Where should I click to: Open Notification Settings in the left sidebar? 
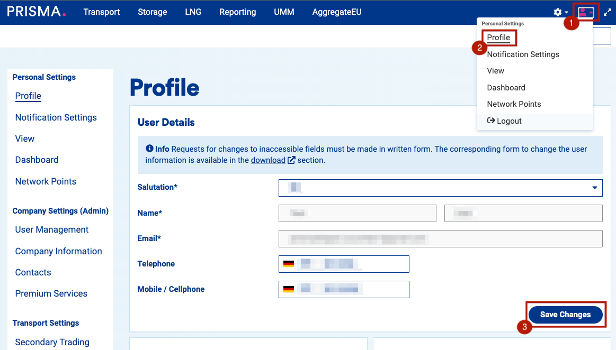pyautogui.click(x=56, y=117)
